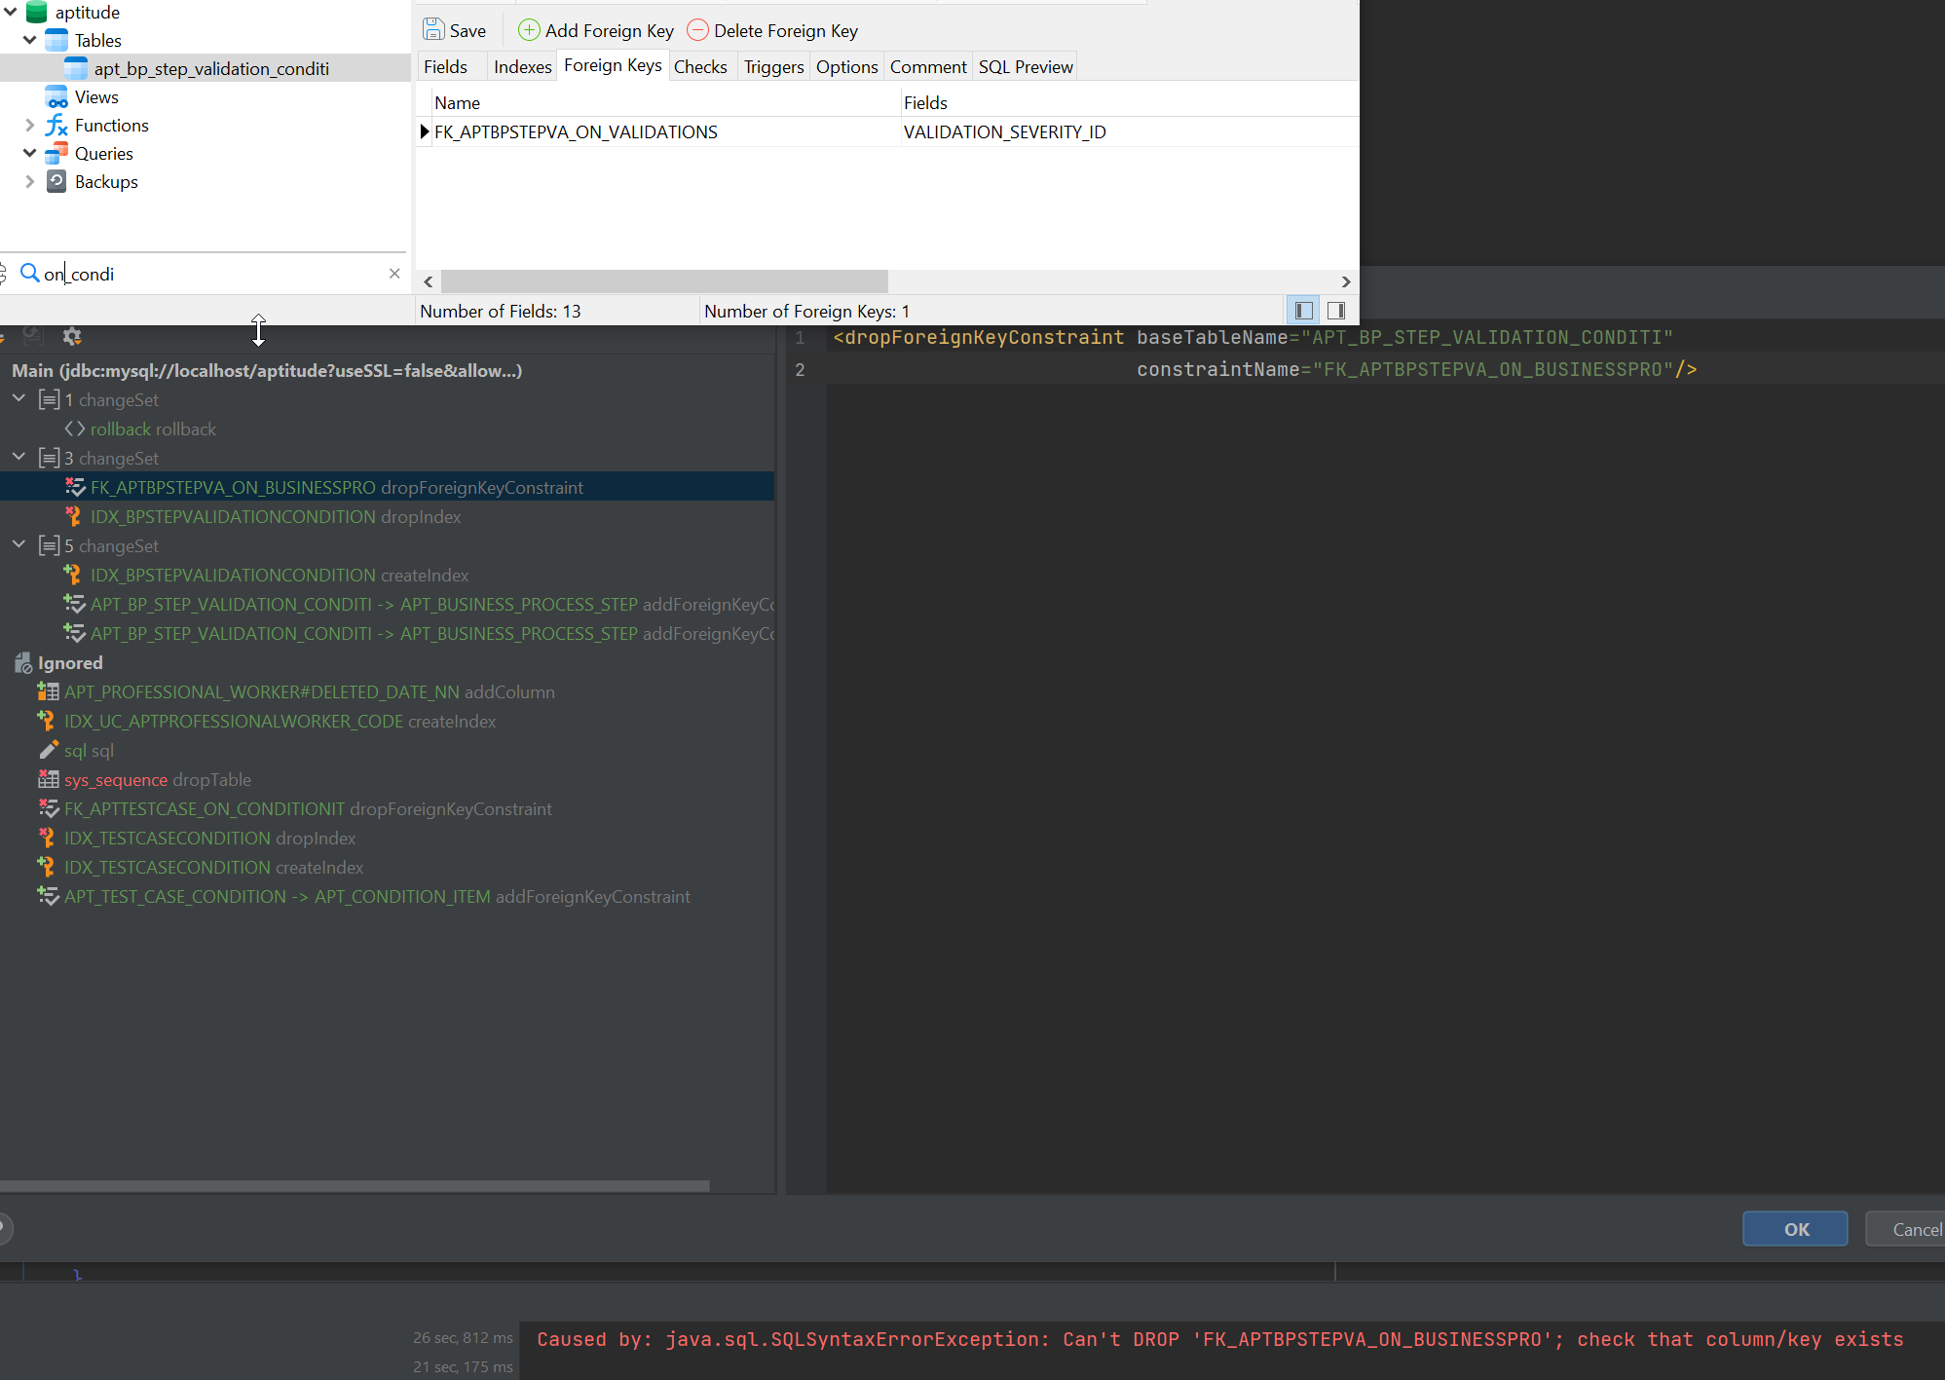Viewport: 1945px width, 1380px height.
Task: Click the red minus Delete Foreign Key icon
Action: (697, 30)
